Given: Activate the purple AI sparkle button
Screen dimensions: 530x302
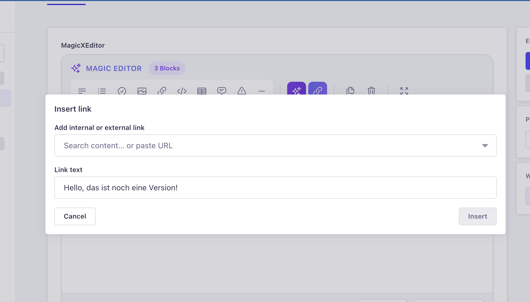Looking at the screenshot, I should tap(297, 89).
